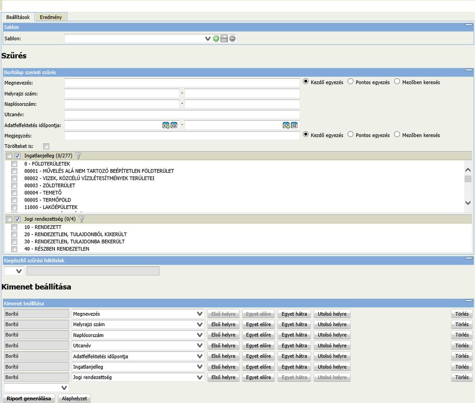Click the Utcanév input field
The image size is (475, 403).
(x=182, y=115)
